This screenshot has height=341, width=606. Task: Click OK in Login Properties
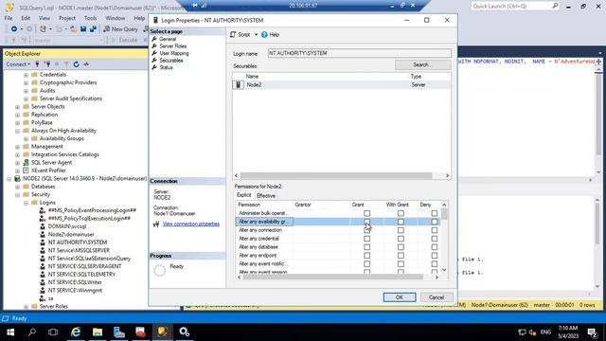400,297
